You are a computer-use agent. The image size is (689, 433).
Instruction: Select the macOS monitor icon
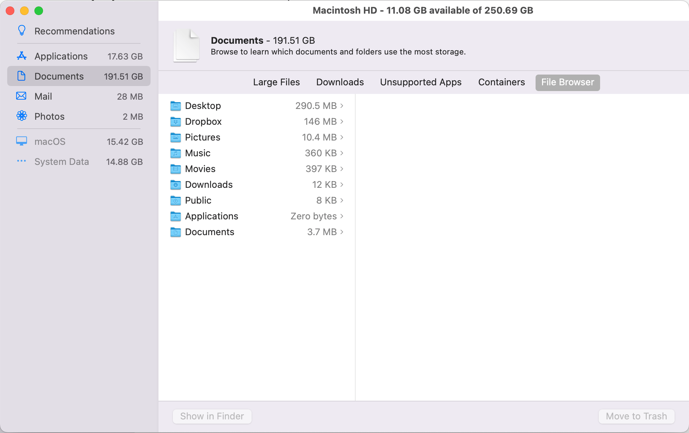pos(22,141)
